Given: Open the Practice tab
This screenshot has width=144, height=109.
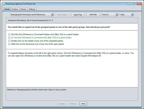Looking at the screenshot, I should [15, 9].
